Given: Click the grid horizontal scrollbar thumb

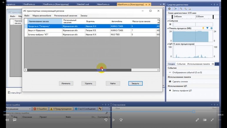Looking at the screenshot, I should coord(79,70).
